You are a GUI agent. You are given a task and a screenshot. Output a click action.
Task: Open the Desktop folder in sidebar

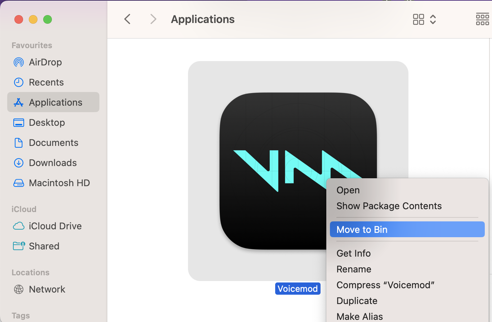53,123
